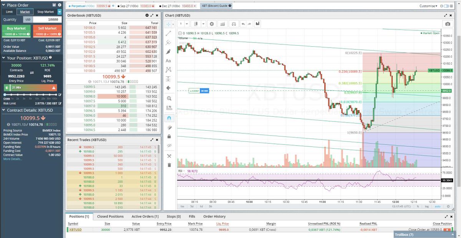Open show object tree tools icon

(169, 156)
